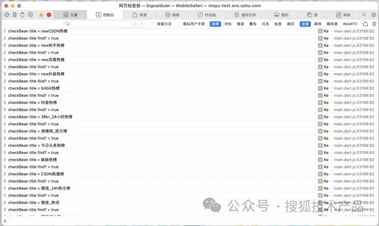Select the 全部 filter beside 媒体

[305, 24]
